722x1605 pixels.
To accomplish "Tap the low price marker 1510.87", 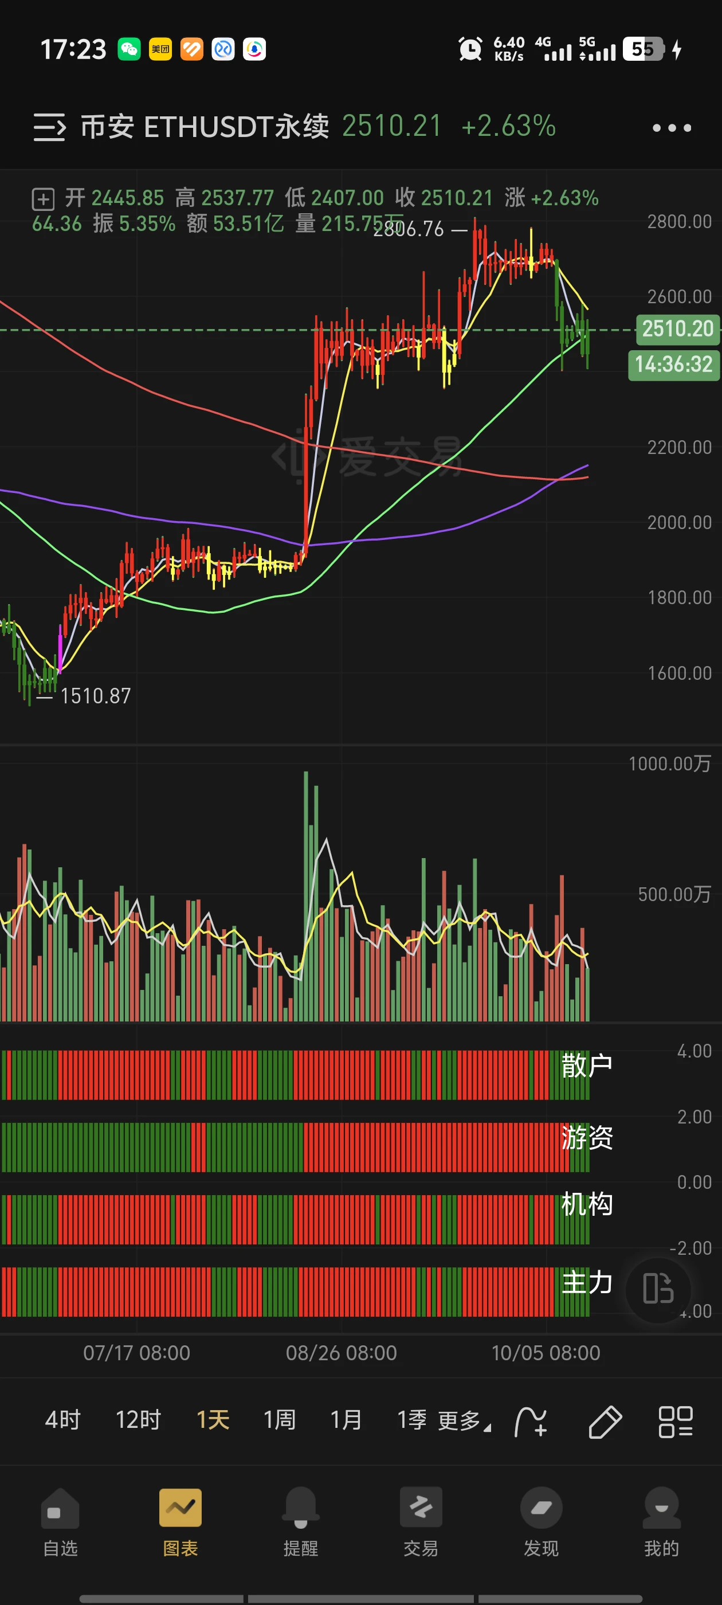I will 96,696.
